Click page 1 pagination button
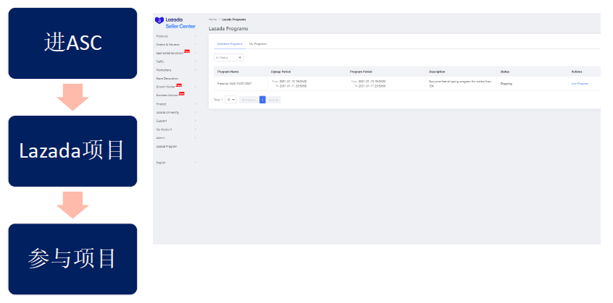 pyautogui.click(x=262, y=100)
